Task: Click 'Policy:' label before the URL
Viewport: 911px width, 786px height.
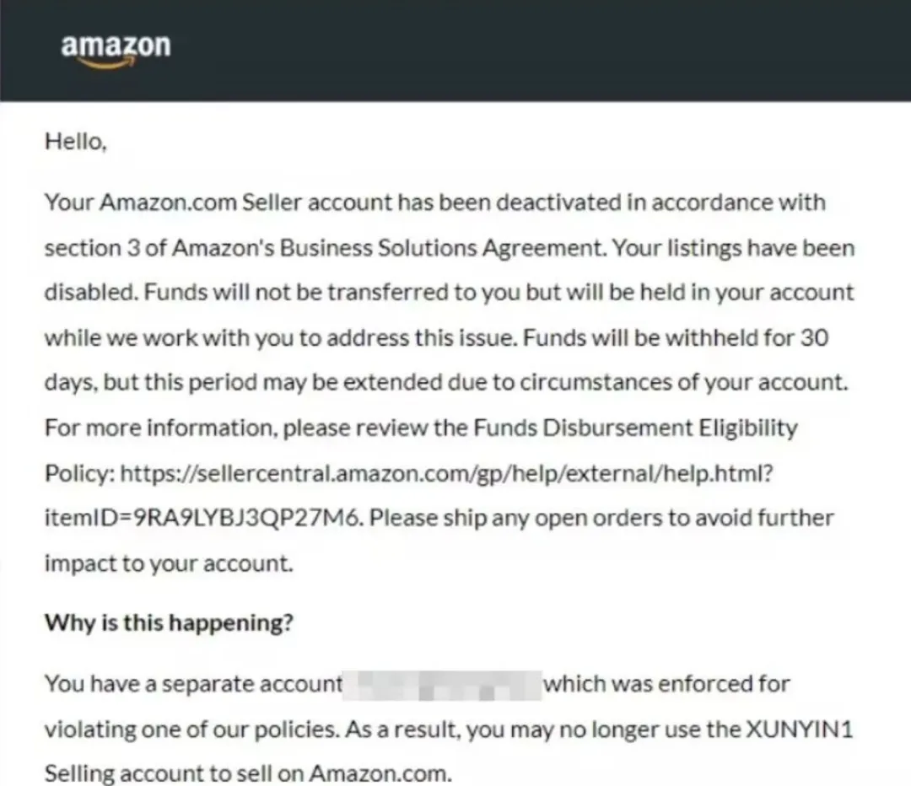Action: click(x=79, y=473)
